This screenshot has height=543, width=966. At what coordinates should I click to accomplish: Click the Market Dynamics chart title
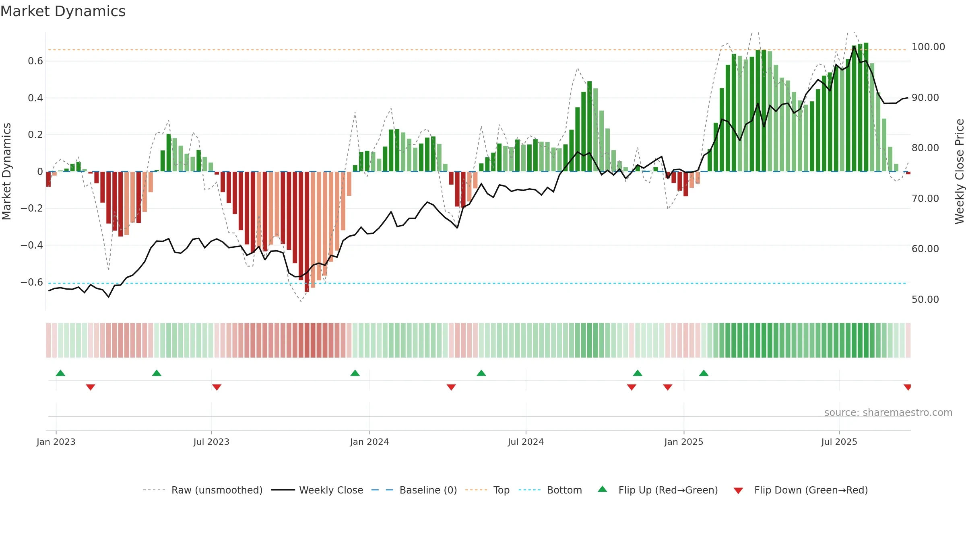pyautogui.click(x=63, y=11)
